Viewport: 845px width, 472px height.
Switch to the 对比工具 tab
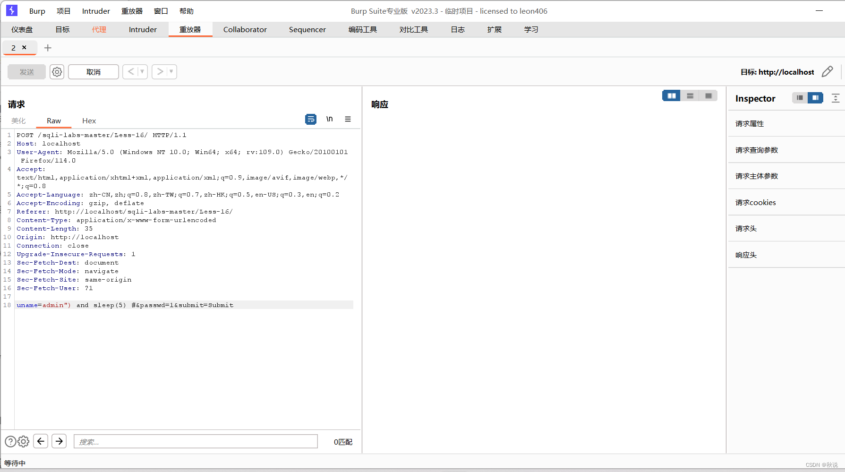[414, 29]
